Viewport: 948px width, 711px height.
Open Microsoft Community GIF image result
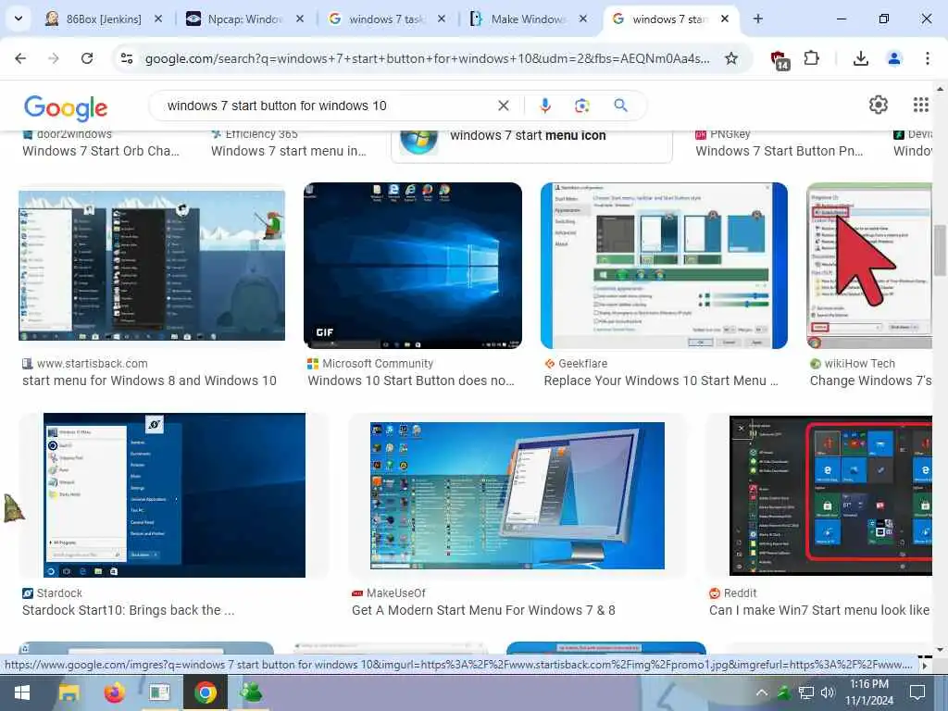412,266
